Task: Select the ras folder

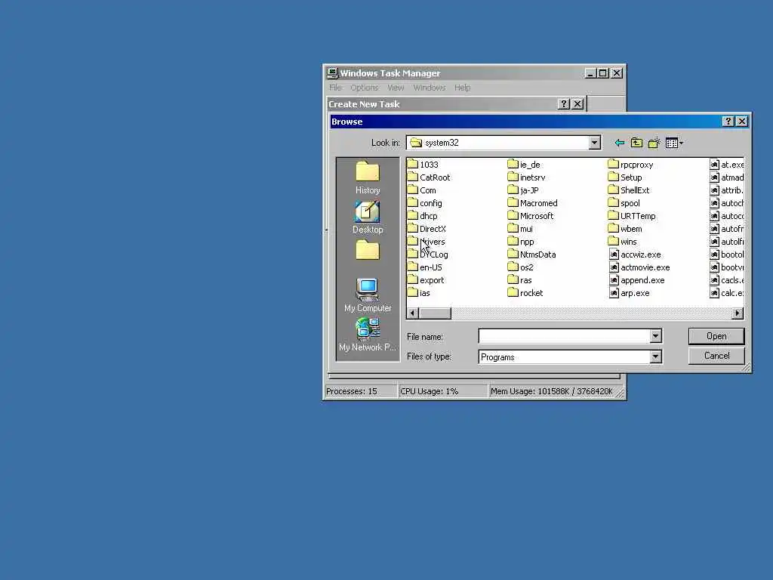Action: tap(520, 280)
